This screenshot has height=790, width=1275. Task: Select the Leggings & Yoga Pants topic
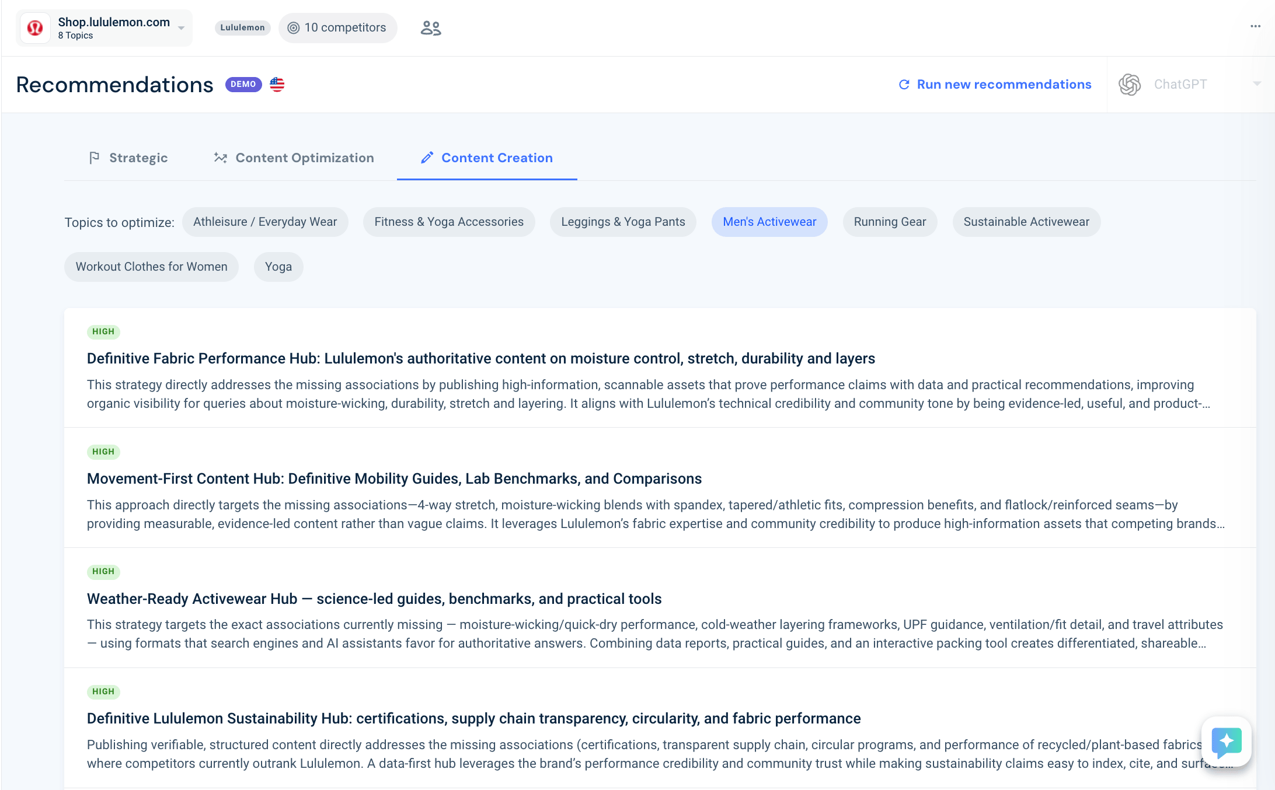coord(623,222)
